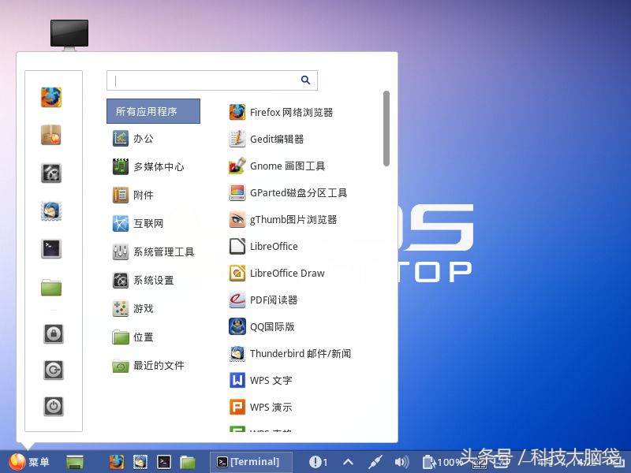Focus the menu search field
The image size is (631, 473).
[211, 80]
